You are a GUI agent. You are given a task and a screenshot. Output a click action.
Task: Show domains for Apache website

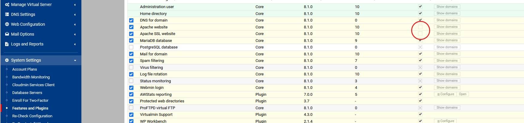[x=447, y=27]
